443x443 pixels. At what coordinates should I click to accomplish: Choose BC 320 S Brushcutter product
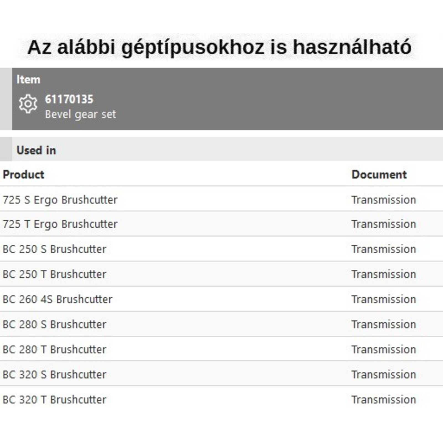coord(55,374)
